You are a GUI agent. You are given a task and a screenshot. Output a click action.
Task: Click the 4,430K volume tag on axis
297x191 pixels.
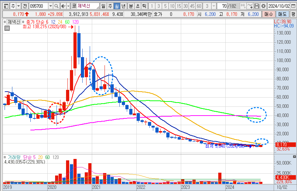[285, 177]
